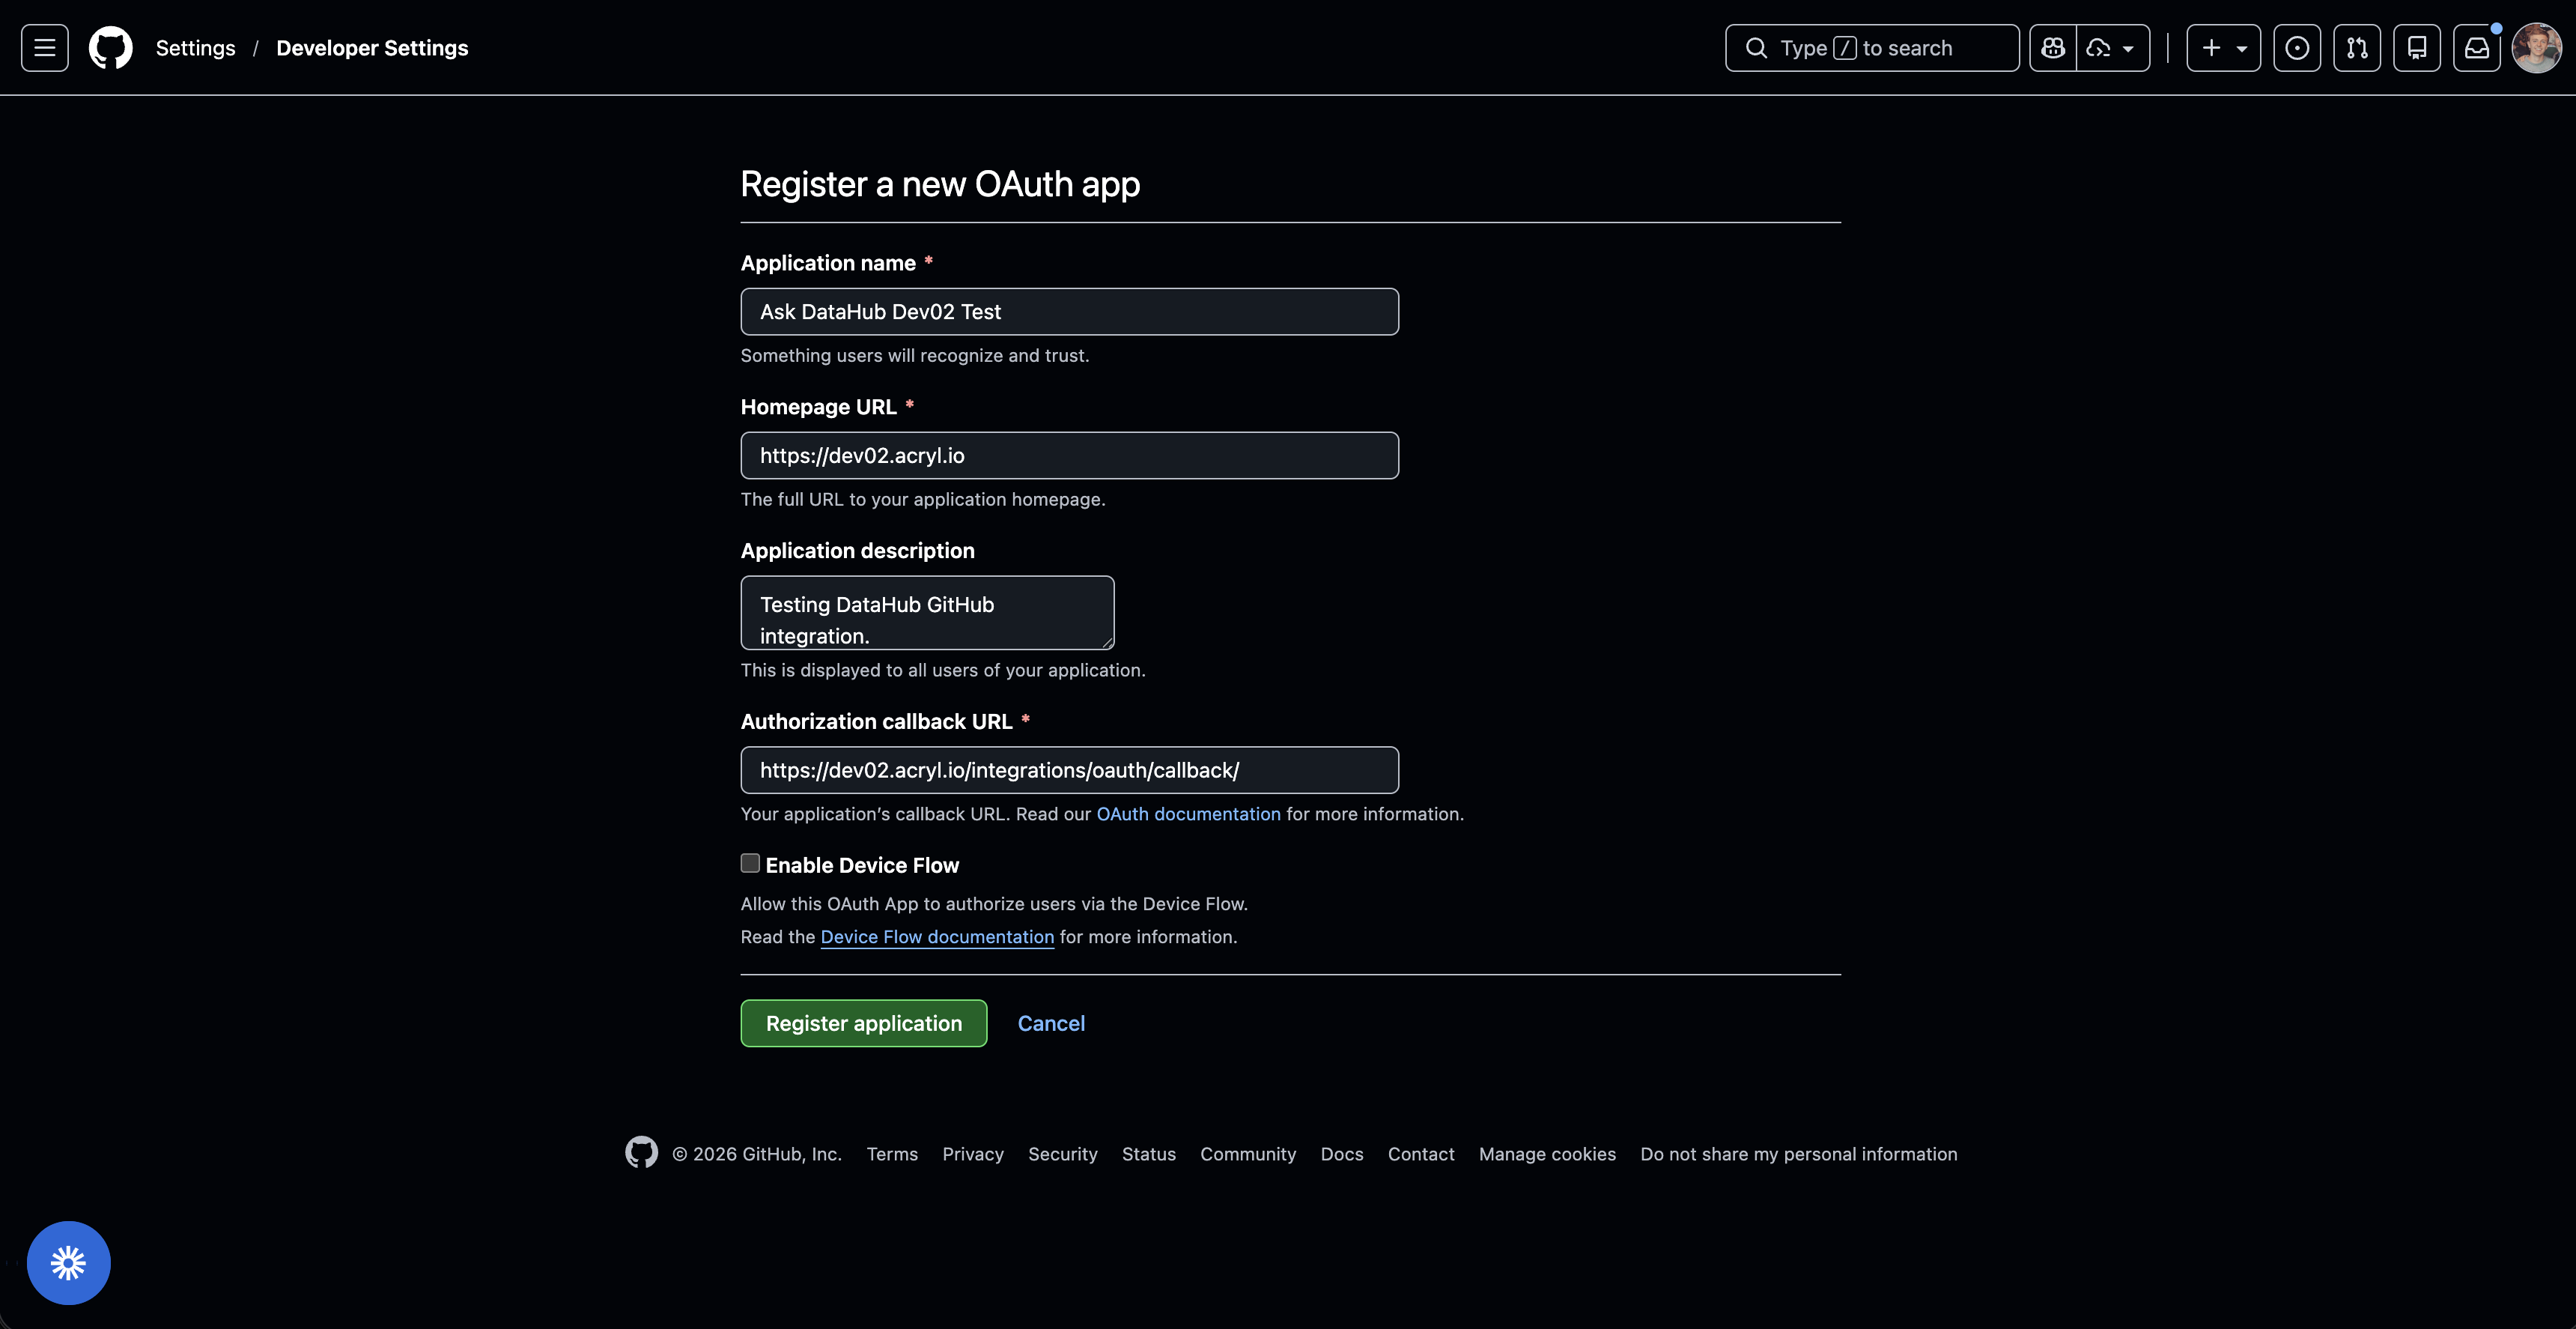Open Copilot chat icon

pos(2053,48)
